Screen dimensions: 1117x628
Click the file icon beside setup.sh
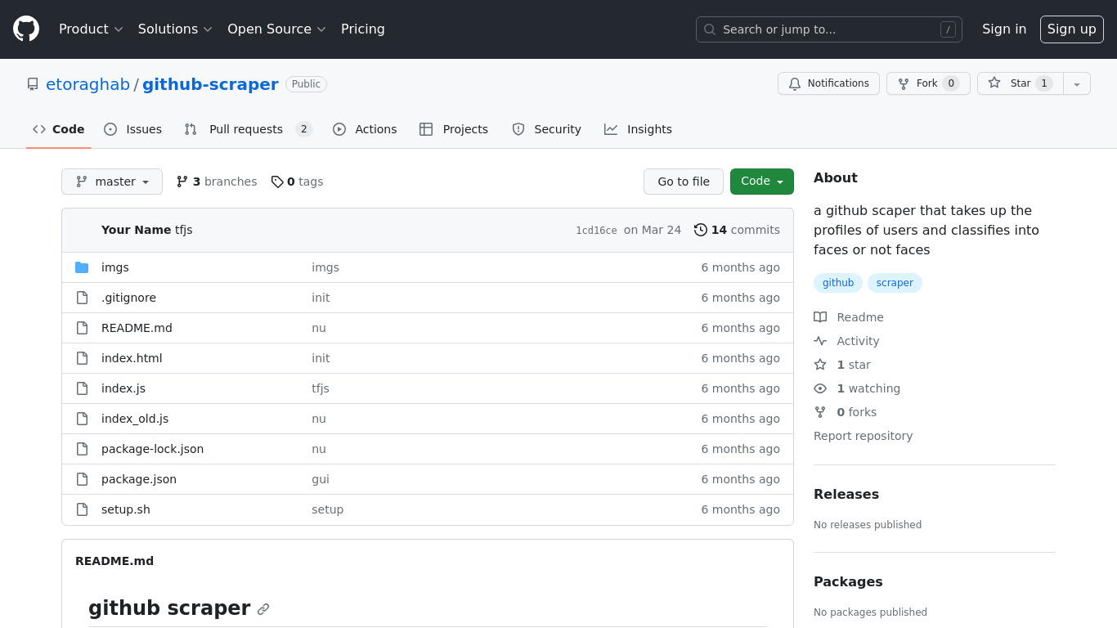(82, 509)
